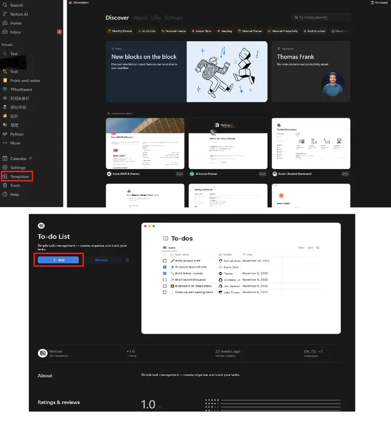This screenshot has width=391, height=424.
Task: Uncheck the 'Schedule team off-site' checkbox
Action: point(164,267)
